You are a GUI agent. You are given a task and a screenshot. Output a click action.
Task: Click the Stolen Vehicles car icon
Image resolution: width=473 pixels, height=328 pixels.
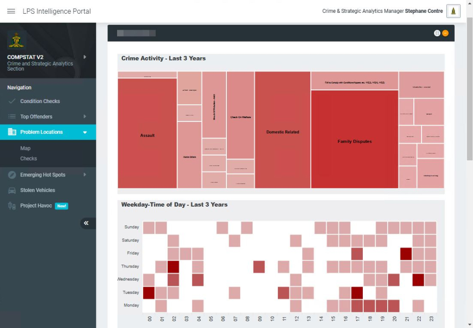12,191
